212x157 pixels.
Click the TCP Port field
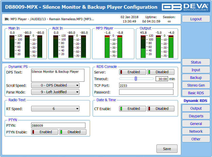tap(146, 86)
